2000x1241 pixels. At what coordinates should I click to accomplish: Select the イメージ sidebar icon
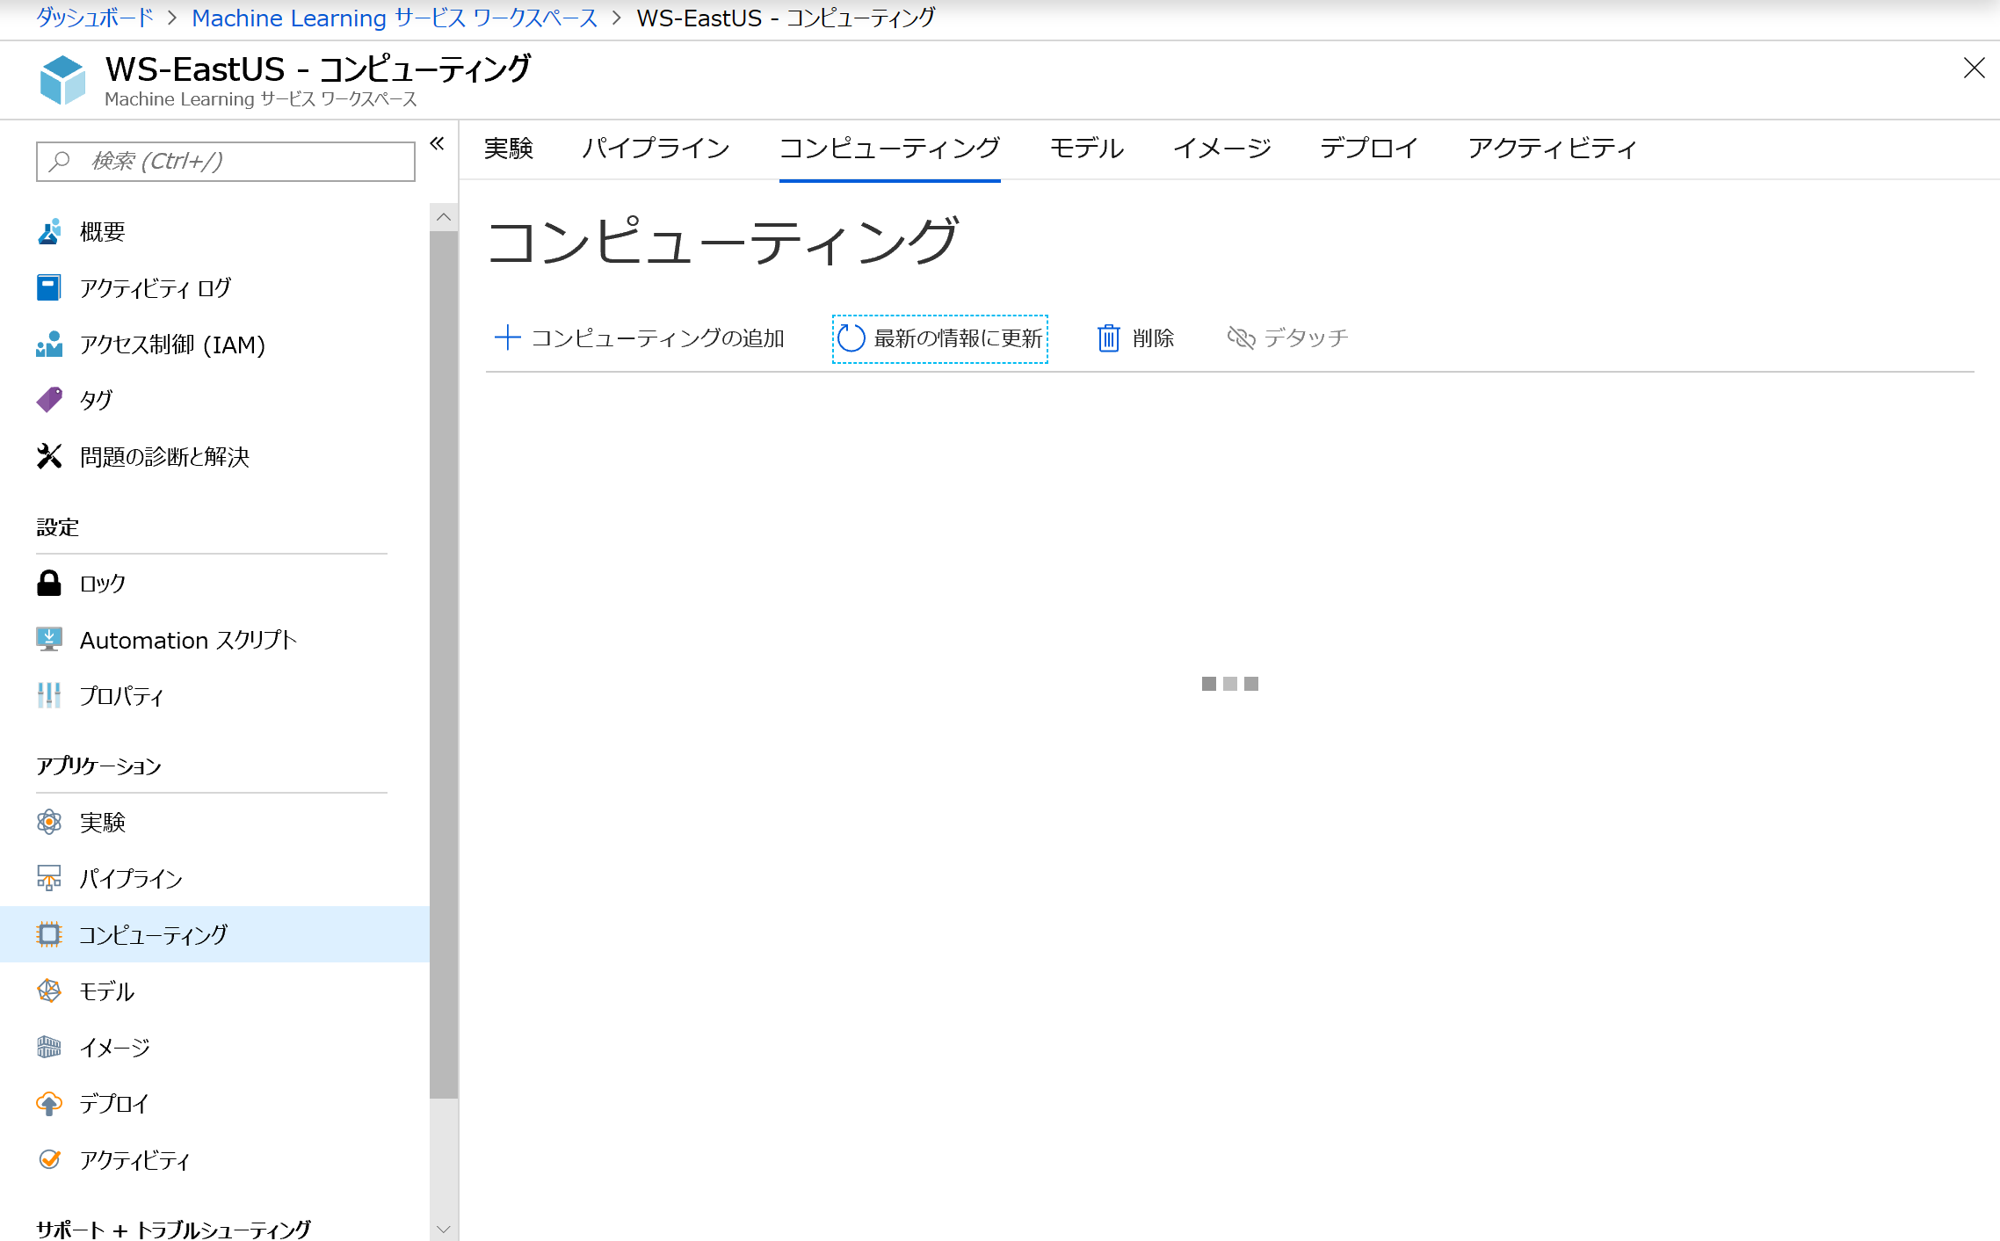point(49,1047)
